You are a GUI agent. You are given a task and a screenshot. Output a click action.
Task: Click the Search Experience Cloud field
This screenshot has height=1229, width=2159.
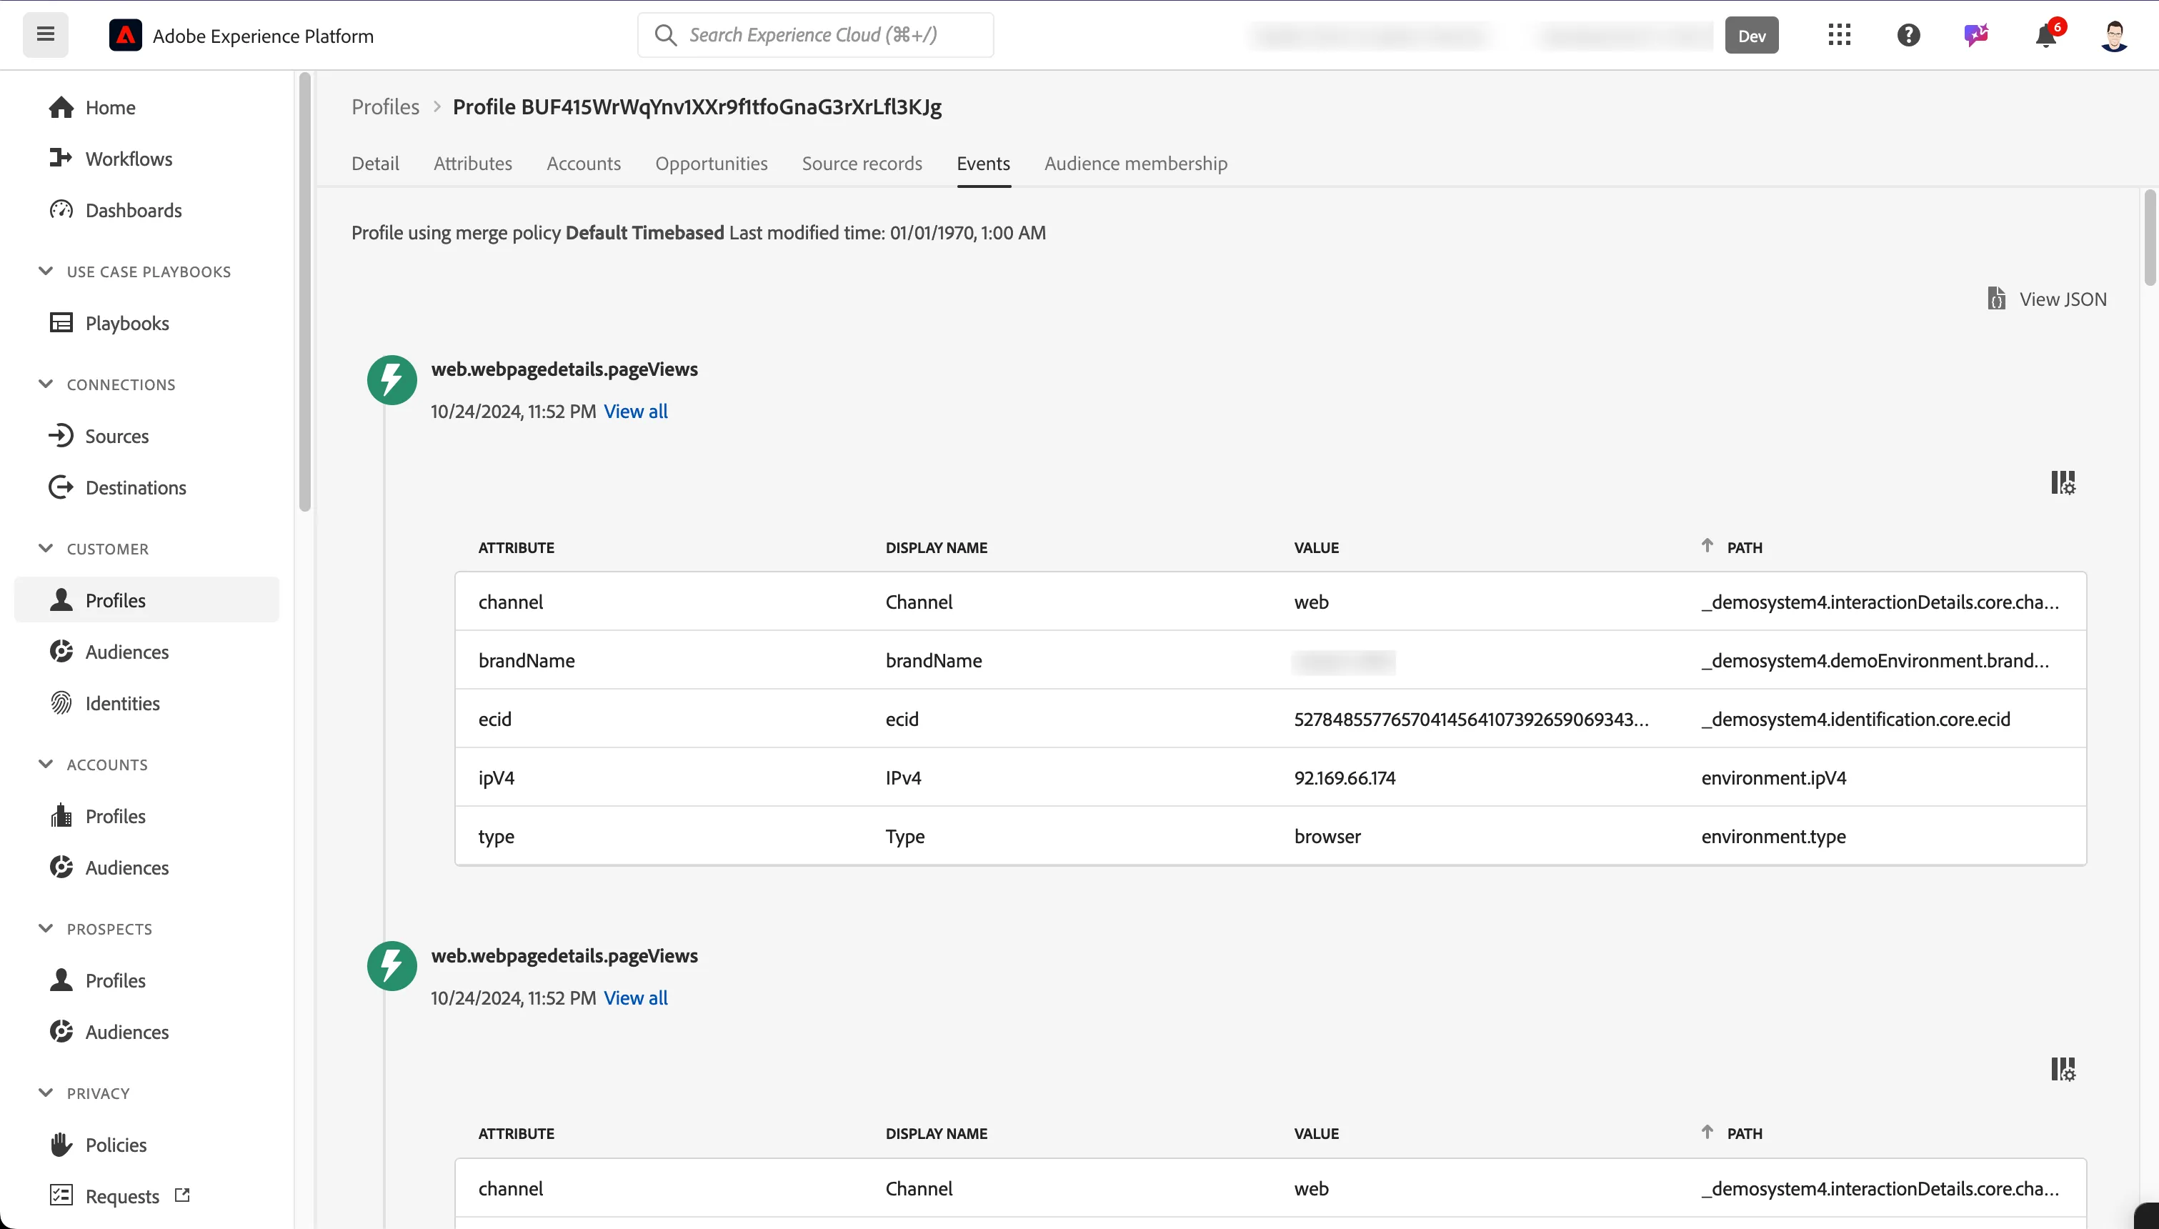tap(815, 34)
